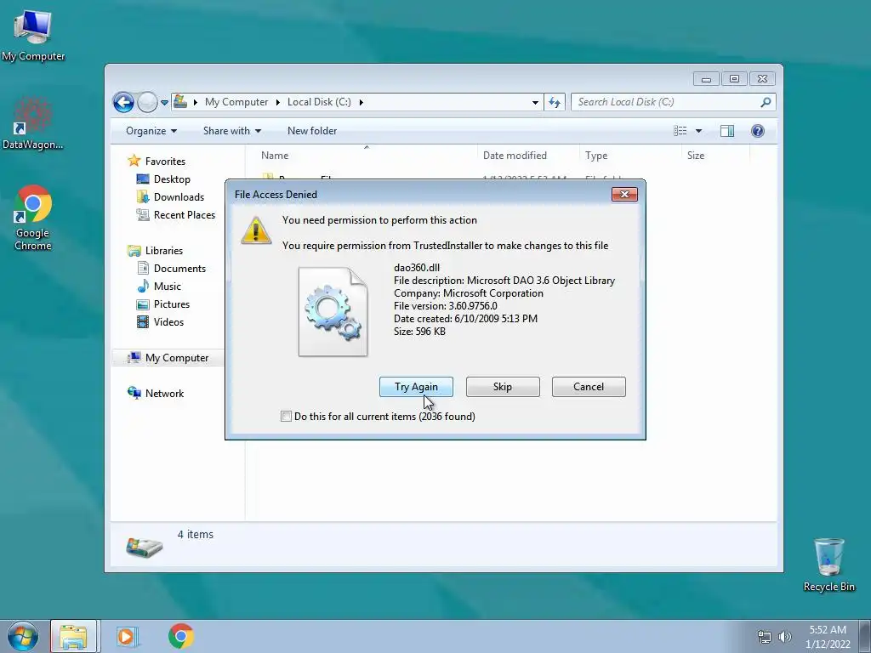Cancel the File Access Denied dialog
The image size is (871, 653).
pyautogui.click(x=589, y=387)
